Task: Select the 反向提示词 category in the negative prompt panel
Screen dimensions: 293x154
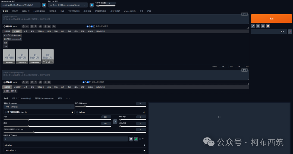Action: 100,87
